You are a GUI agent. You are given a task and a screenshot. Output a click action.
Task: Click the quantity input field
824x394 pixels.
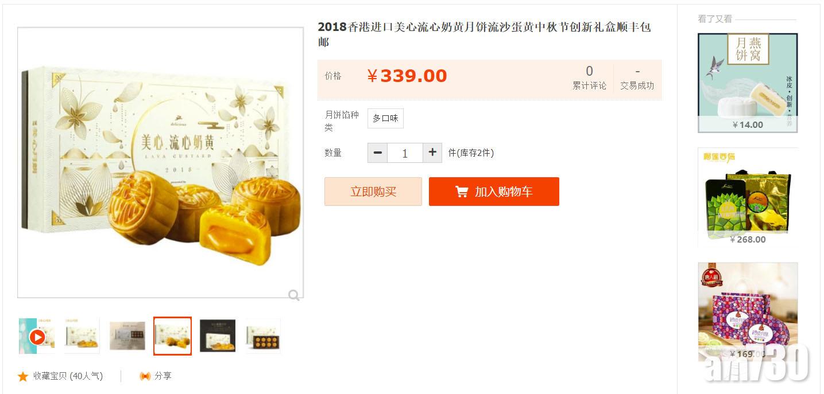405,153
